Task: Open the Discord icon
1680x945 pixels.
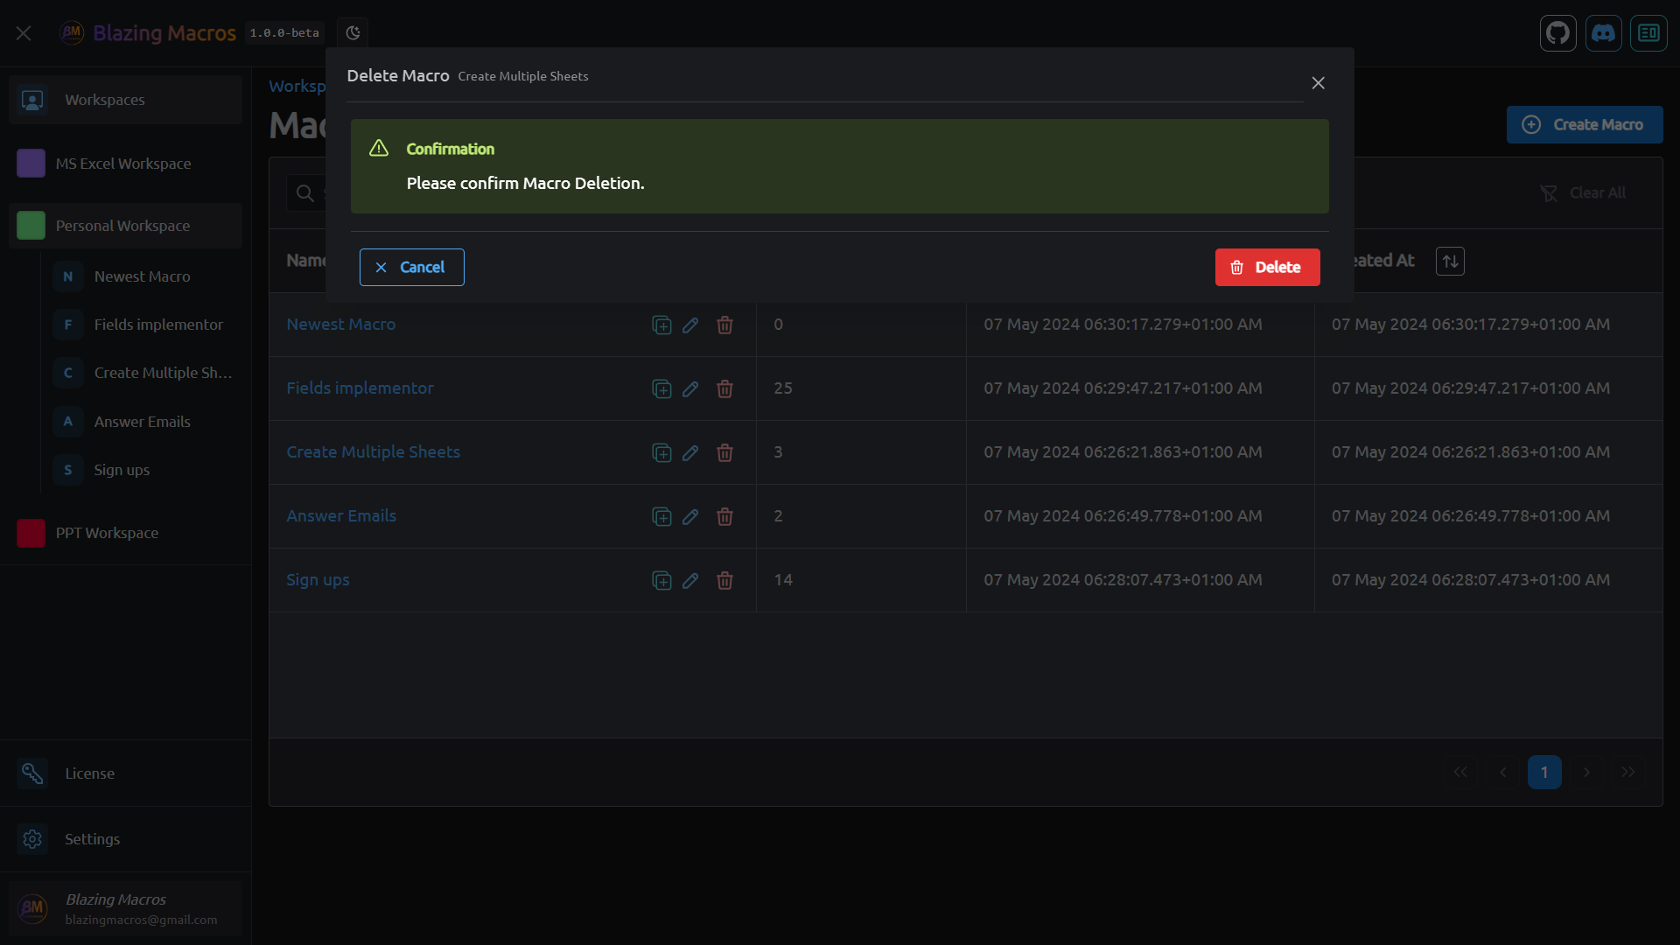Action: 1604,33
